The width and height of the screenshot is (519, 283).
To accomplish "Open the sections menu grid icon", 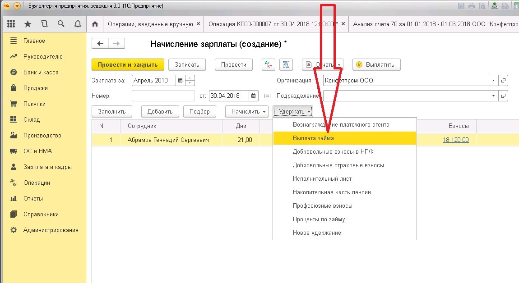I will 11,24.
